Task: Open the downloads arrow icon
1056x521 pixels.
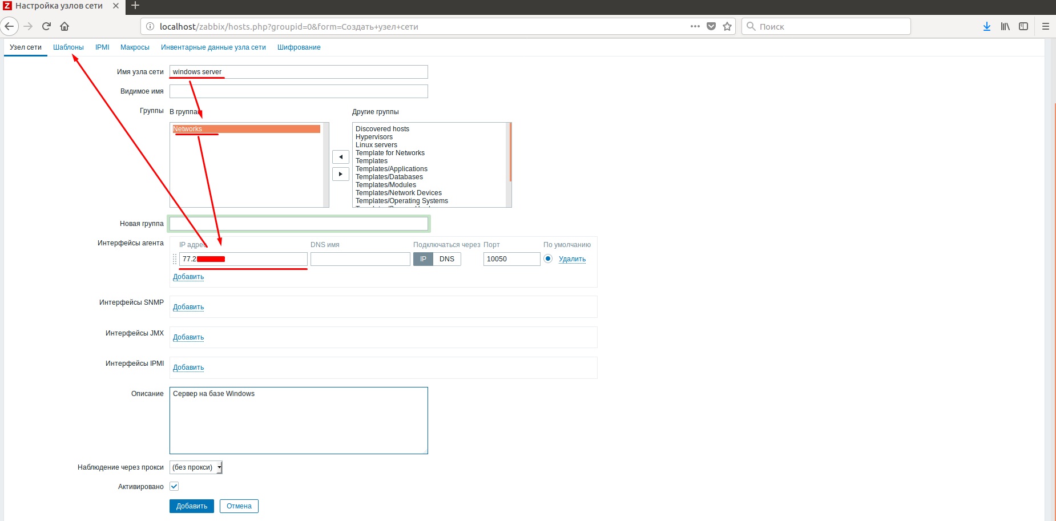Action: tap(987, 26)
